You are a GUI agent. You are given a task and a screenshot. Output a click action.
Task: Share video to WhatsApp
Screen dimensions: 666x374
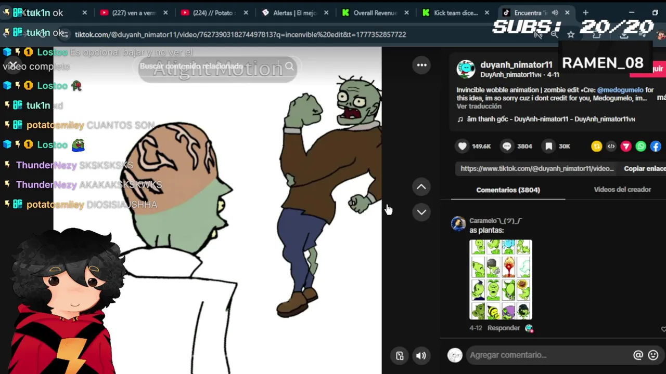[x=641, y=146]
